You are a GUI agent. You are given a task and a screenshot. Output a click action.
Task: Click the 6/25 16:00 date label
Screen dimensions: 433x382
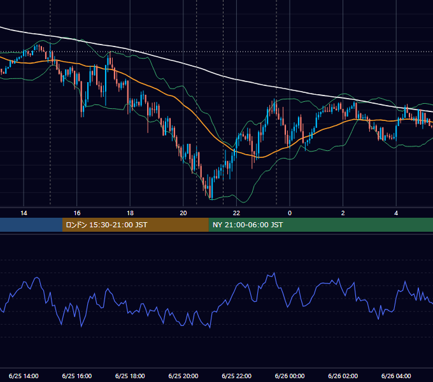77,376
